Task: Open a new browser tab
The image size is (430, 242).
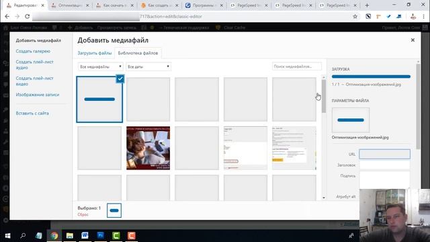Action: point(367,5)
